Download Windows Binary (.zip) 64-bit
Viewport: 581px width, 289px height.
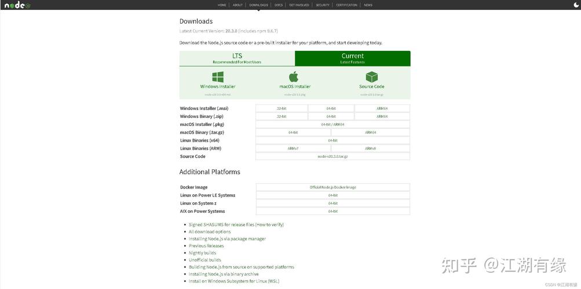331,116
